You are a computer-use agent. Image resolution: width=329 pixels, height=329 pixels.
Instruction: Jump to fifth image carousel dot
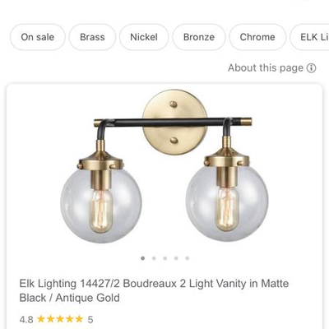[x=187, y=258]
